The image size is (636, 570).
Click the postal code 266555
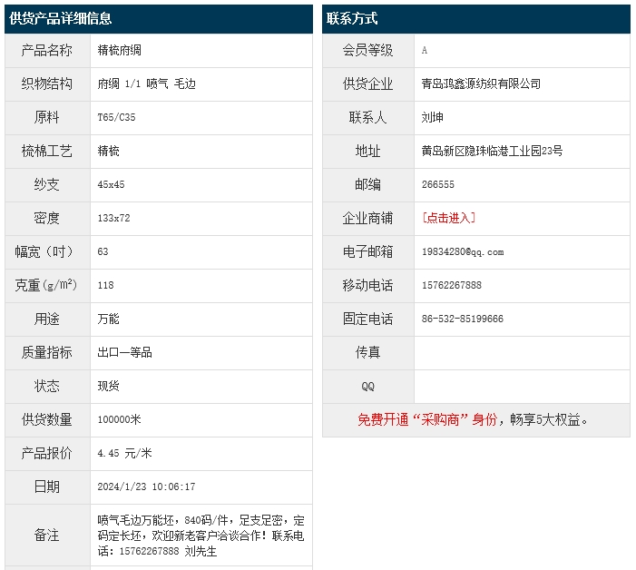pyautogui.click(x=438, y=184)
